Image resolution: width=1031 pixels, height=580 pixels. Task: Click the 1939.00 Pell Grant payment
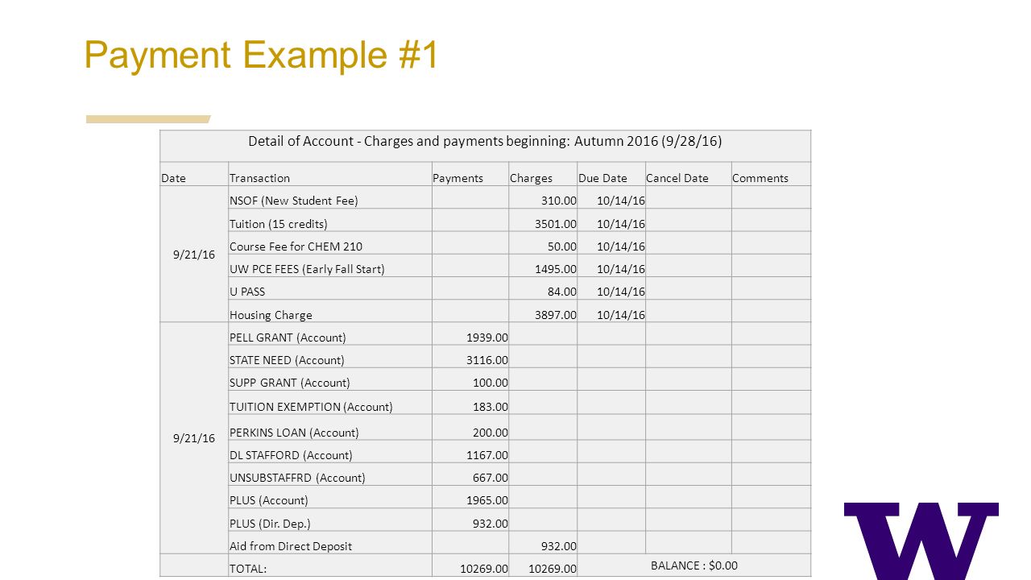coord(487,338)
